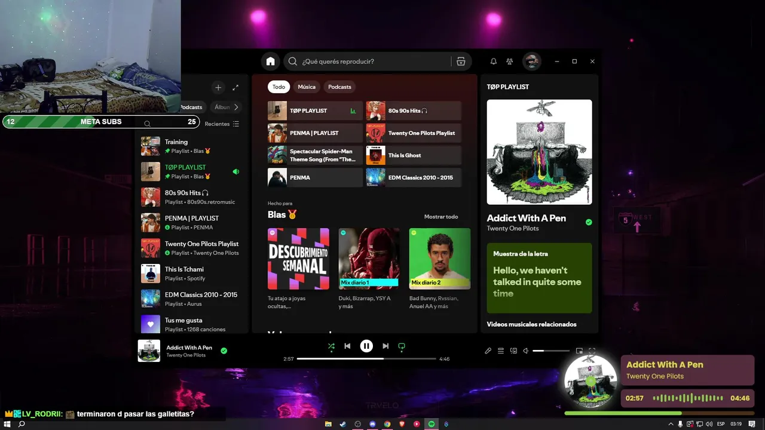This screenshot has width=765, height=430.
Task: Open the This Is Ghost shortcut card
Action: click(414, 155)
